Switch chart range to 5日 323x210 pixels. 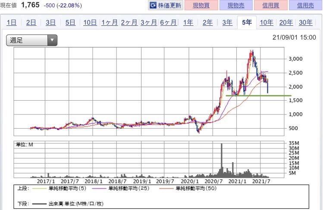coord(70,22)
